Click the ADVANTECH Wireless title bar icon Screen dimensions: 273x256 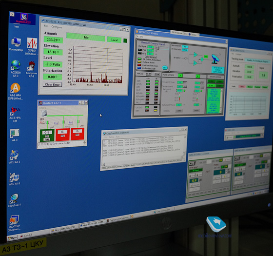pos(137,32)
